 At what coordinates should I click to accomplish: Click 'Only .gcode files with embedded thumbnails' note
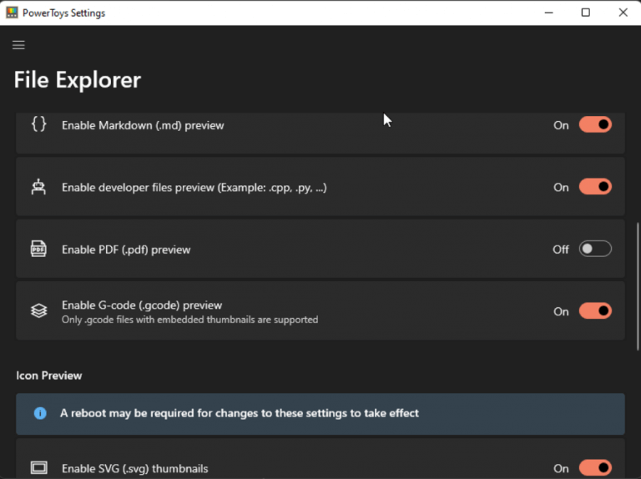click(189, 320)
